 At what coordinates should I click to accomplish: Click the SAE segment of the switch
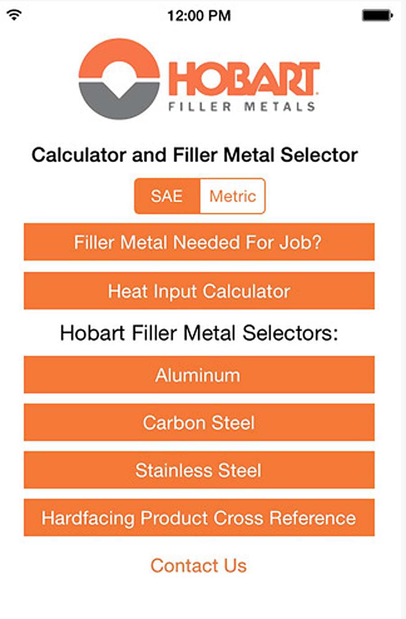click(x=167, y=195)
